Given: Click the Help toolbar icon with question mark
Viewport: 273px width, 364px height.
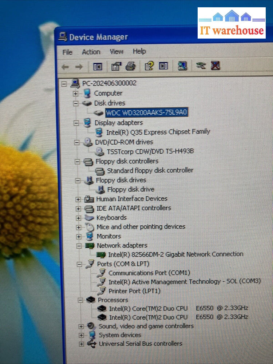Looking at the screenshot, I should point(149,66).
